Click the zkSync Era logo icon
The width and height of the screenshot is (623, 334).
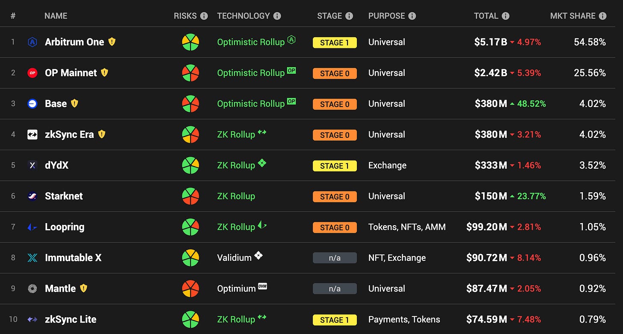coord(33,134)
